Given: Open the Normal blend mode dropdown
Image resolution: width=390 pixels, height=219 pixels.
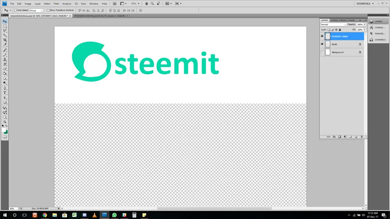Looking at the screenshot, I should pyautogui.click(x=333, y=25).
